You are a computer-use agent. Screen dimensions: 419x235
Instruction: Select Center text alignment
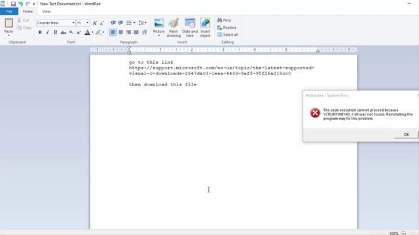(x=120, y=32)
